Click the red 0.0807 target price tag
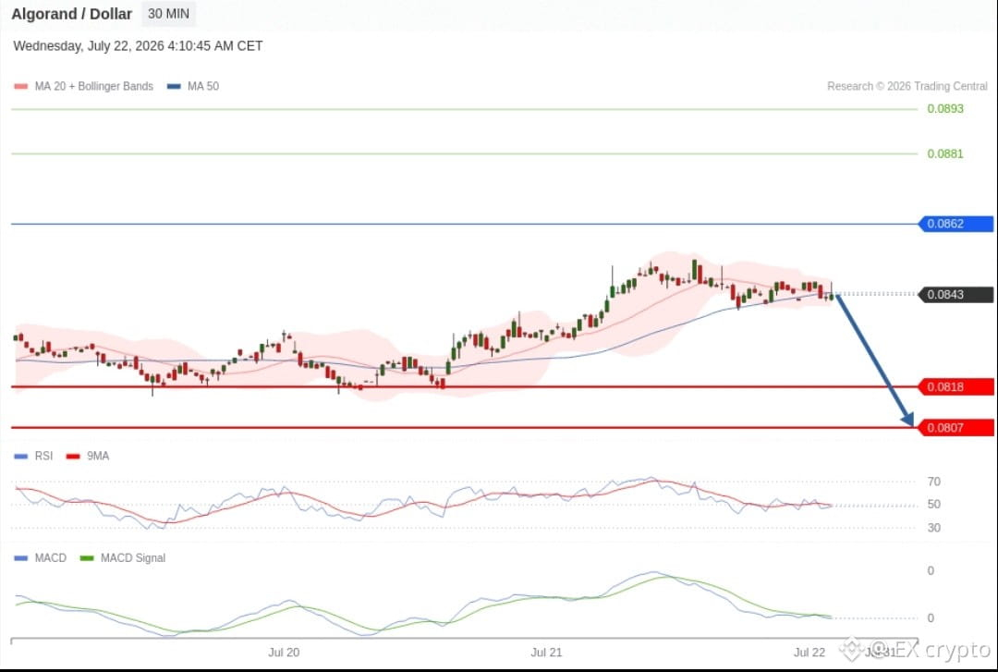Screen dimensions: 998x672 click(x=955, y=427)
